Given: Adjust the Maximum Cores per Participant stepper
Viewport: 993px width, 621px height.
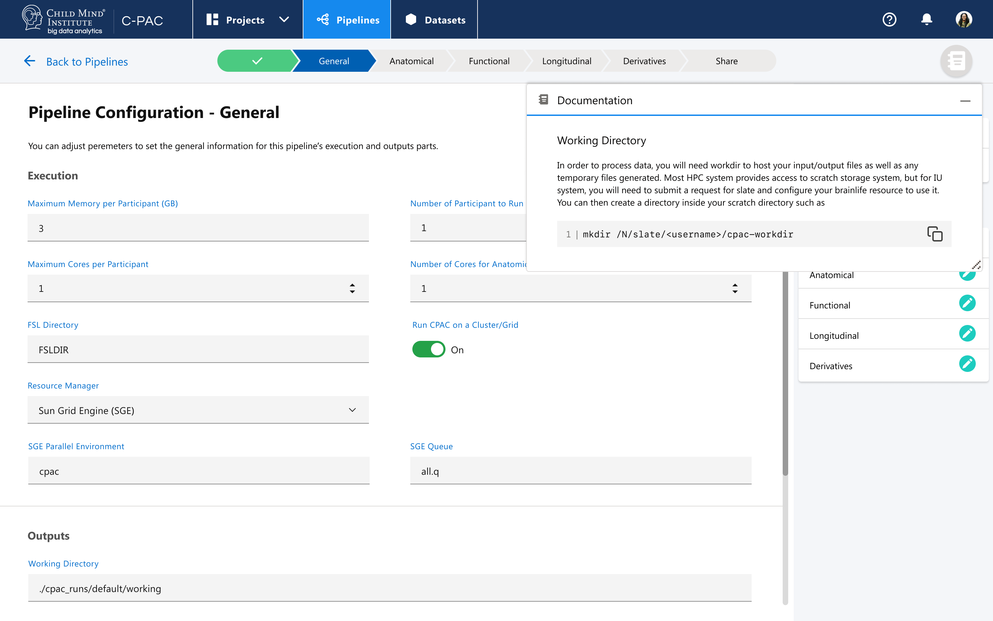Looking at the screenshot, I should (352, 288).
